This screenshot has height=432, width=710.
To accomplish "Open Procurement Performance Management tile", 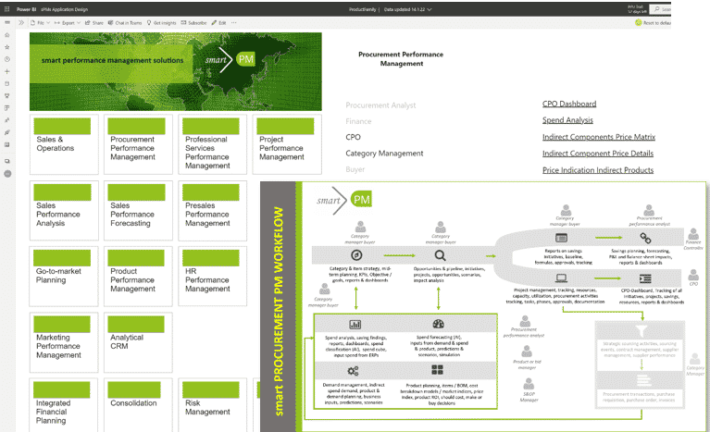I will (x=138, y=144).
